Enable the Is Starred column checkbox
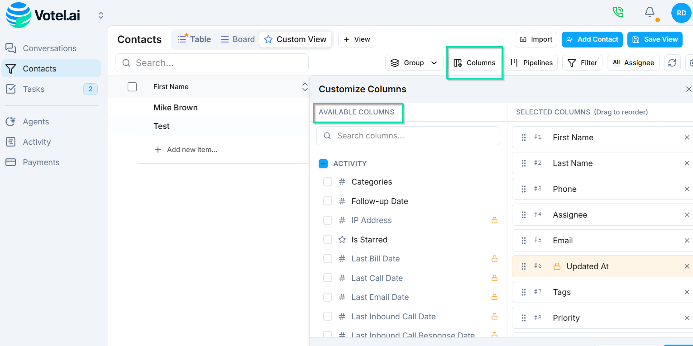Viewport: 693px width, 346px height. point(328,240)
